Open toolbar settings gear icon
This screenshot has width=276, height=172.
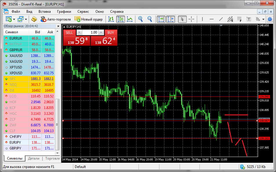coord(270,19)
